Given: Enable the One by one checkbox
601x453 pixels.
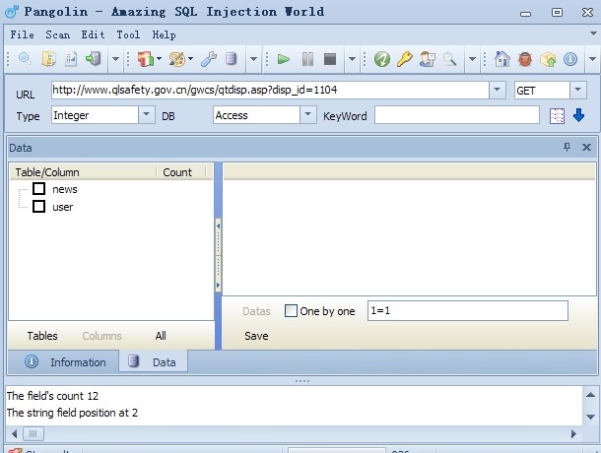Looking at the screenshot, I should (x=291, y=310).
